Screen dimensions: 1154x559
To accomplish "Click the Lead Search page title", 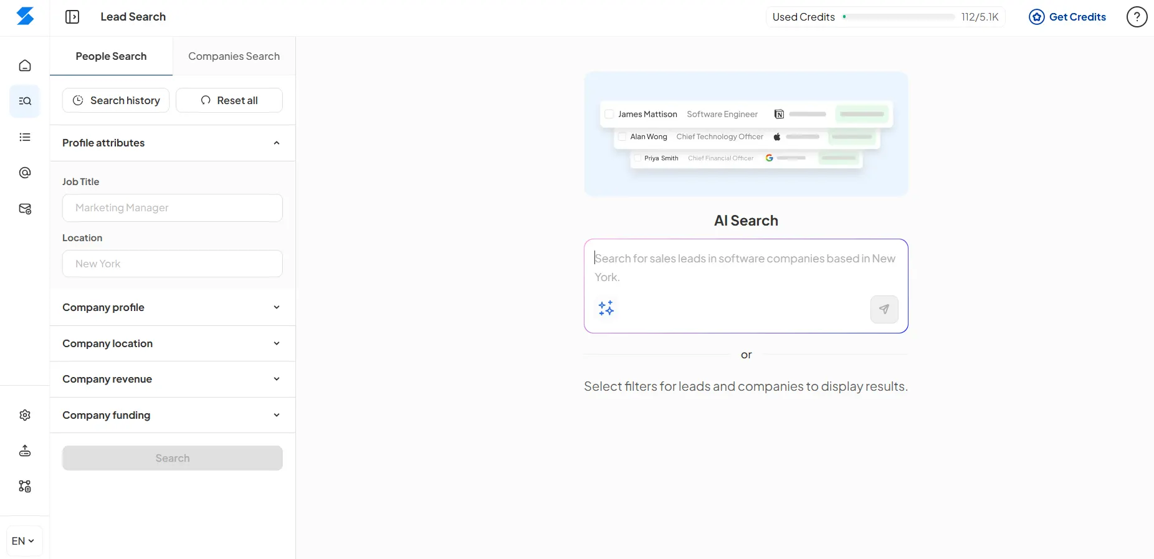I will point(133,17).
